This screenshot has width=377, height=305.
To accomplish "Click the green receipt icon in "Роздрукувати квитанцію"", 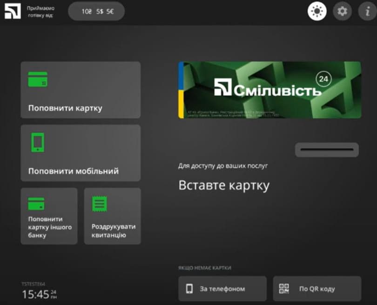I will (100, 204).
